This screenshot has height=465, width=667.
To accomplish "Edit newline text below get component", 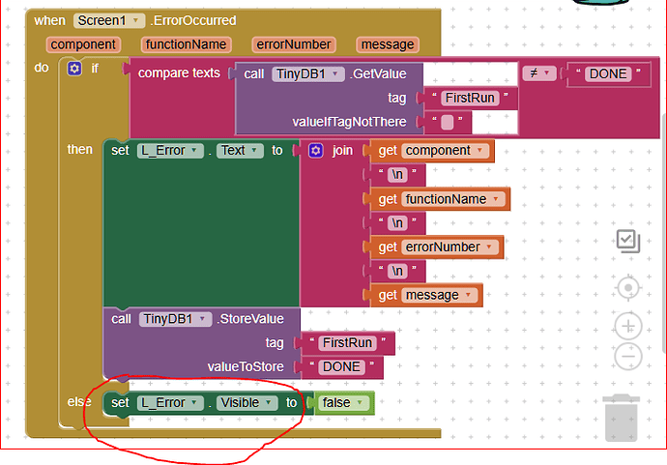I will point(397,175).
